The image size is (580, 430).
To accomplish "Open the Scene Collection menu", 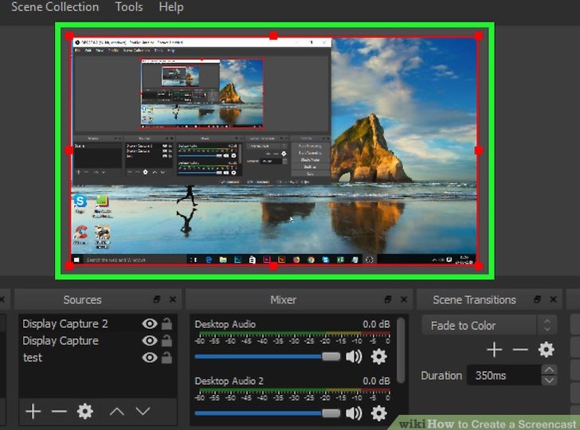I will click(x=55, y=7).
